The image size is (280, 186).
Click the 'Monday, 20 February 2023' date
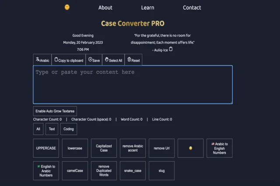tap(83, 42)
